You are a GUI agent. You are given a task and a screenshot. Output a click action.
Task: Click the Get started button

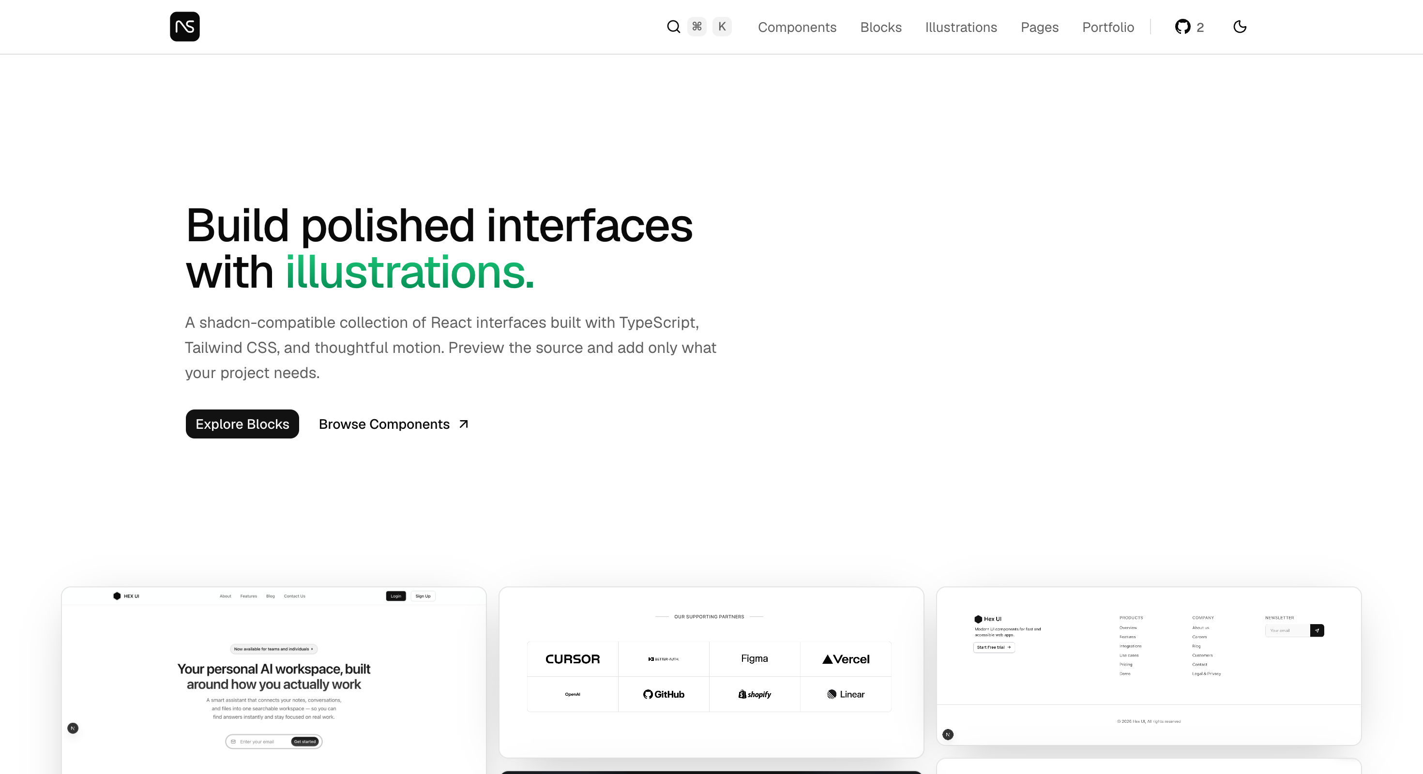point(305,742)
